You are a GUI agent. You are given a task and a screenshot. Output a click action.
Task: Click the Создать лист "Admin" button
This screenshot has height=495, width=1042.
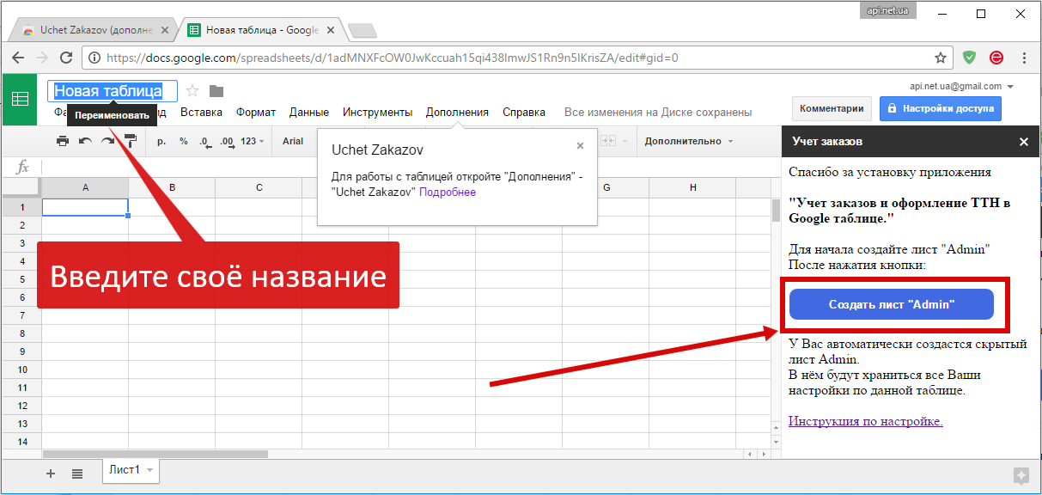click(892, 304)
